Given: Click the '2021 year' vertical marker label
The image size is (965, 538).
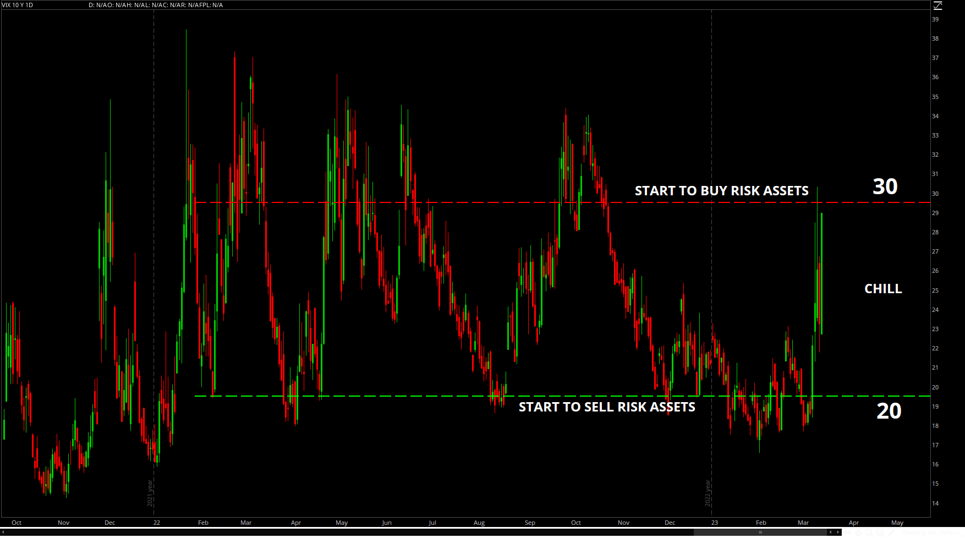Looking at the screenshot, I should tap(150, 493).
